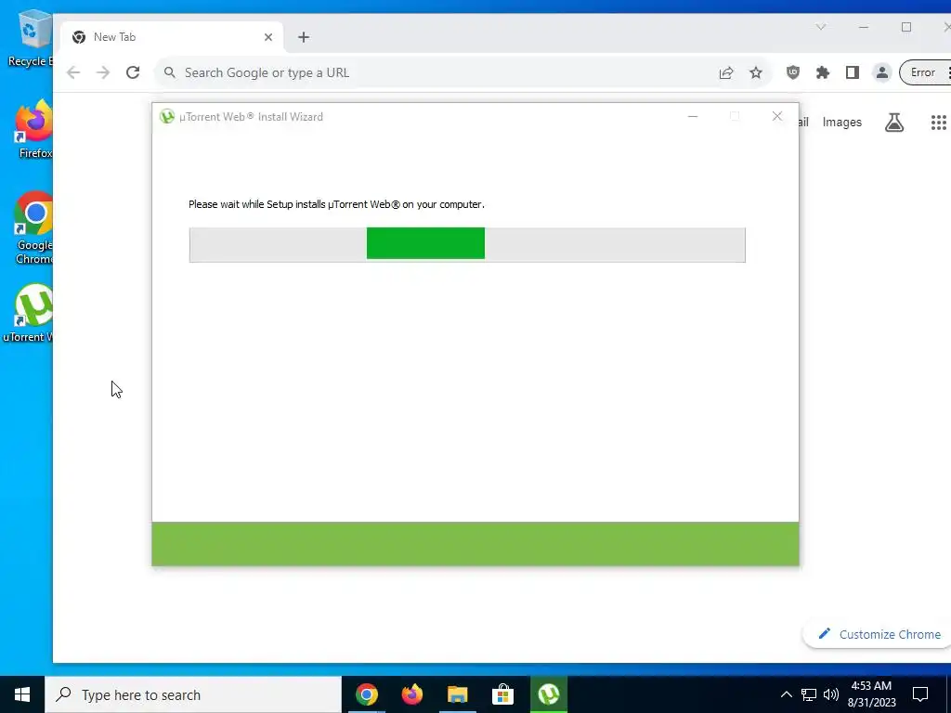Open File Explorer from the taskbar
This screenshot has height=713, width=951.
[x=458, y=694]
